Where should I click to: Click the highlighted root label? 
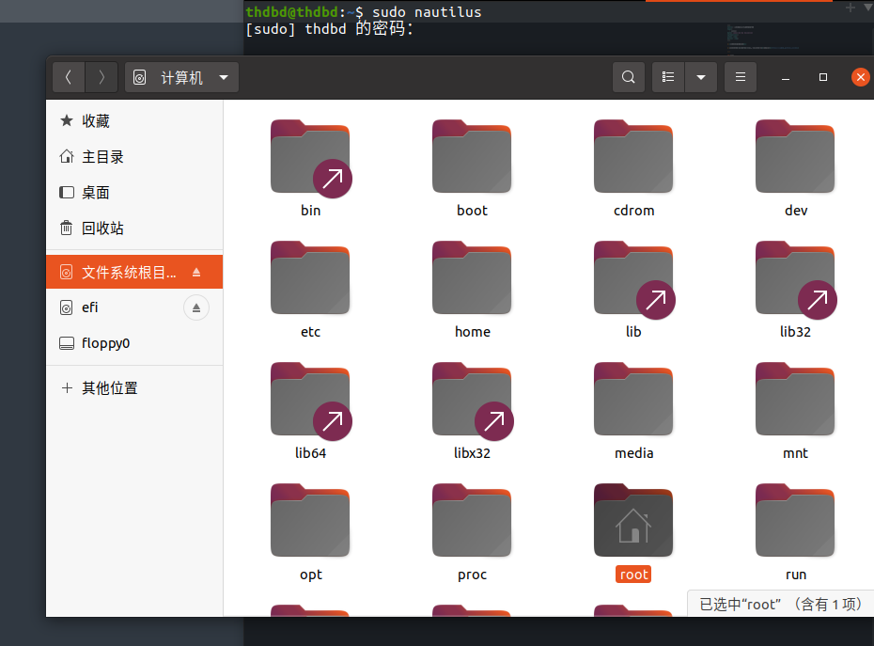pyautogui.click(x=633, y=574)
